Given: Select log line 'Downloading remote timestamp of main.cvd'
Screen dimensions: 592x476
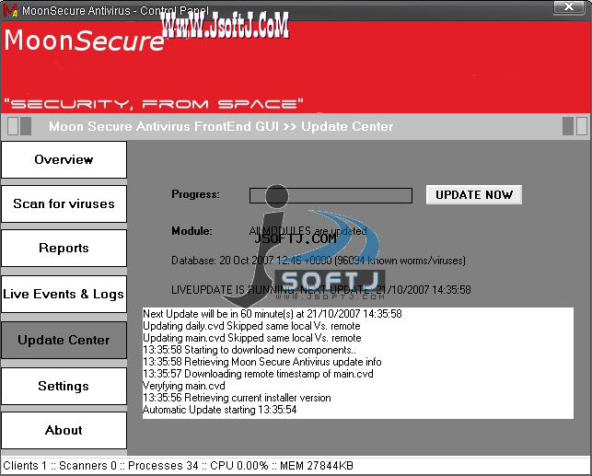Looking at the screenshot, I should point(258,374).
